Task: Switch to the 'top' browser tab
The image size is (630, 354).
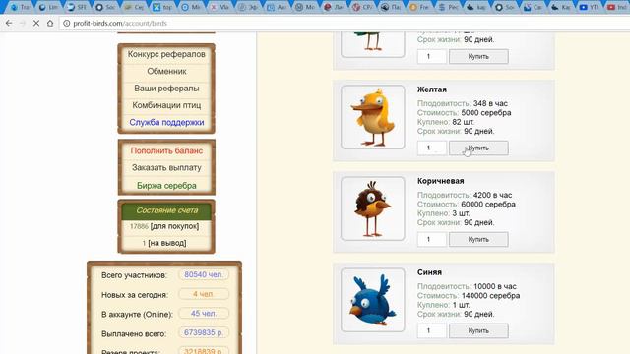Action: tap(162, 7)
